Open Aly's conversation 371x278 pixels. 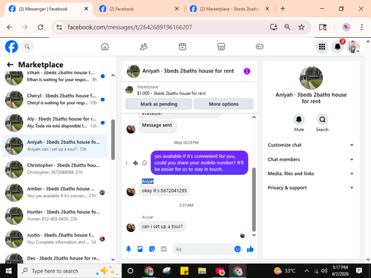click(55, 122)
